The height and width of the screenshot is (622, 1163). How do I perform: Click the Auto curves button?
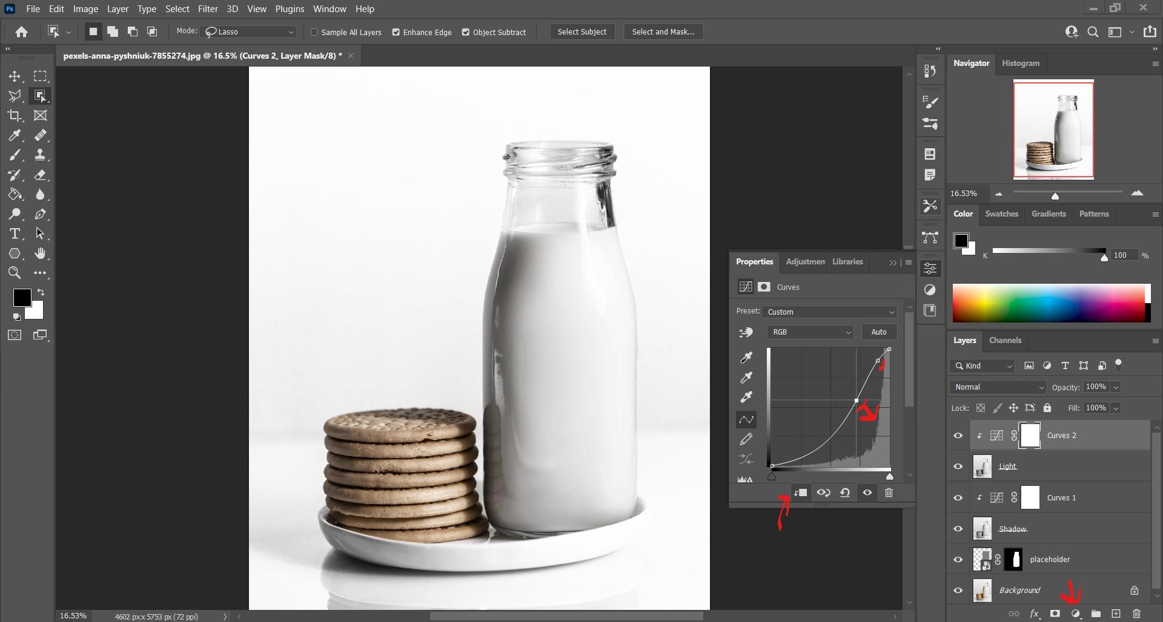tap(879, 332)
